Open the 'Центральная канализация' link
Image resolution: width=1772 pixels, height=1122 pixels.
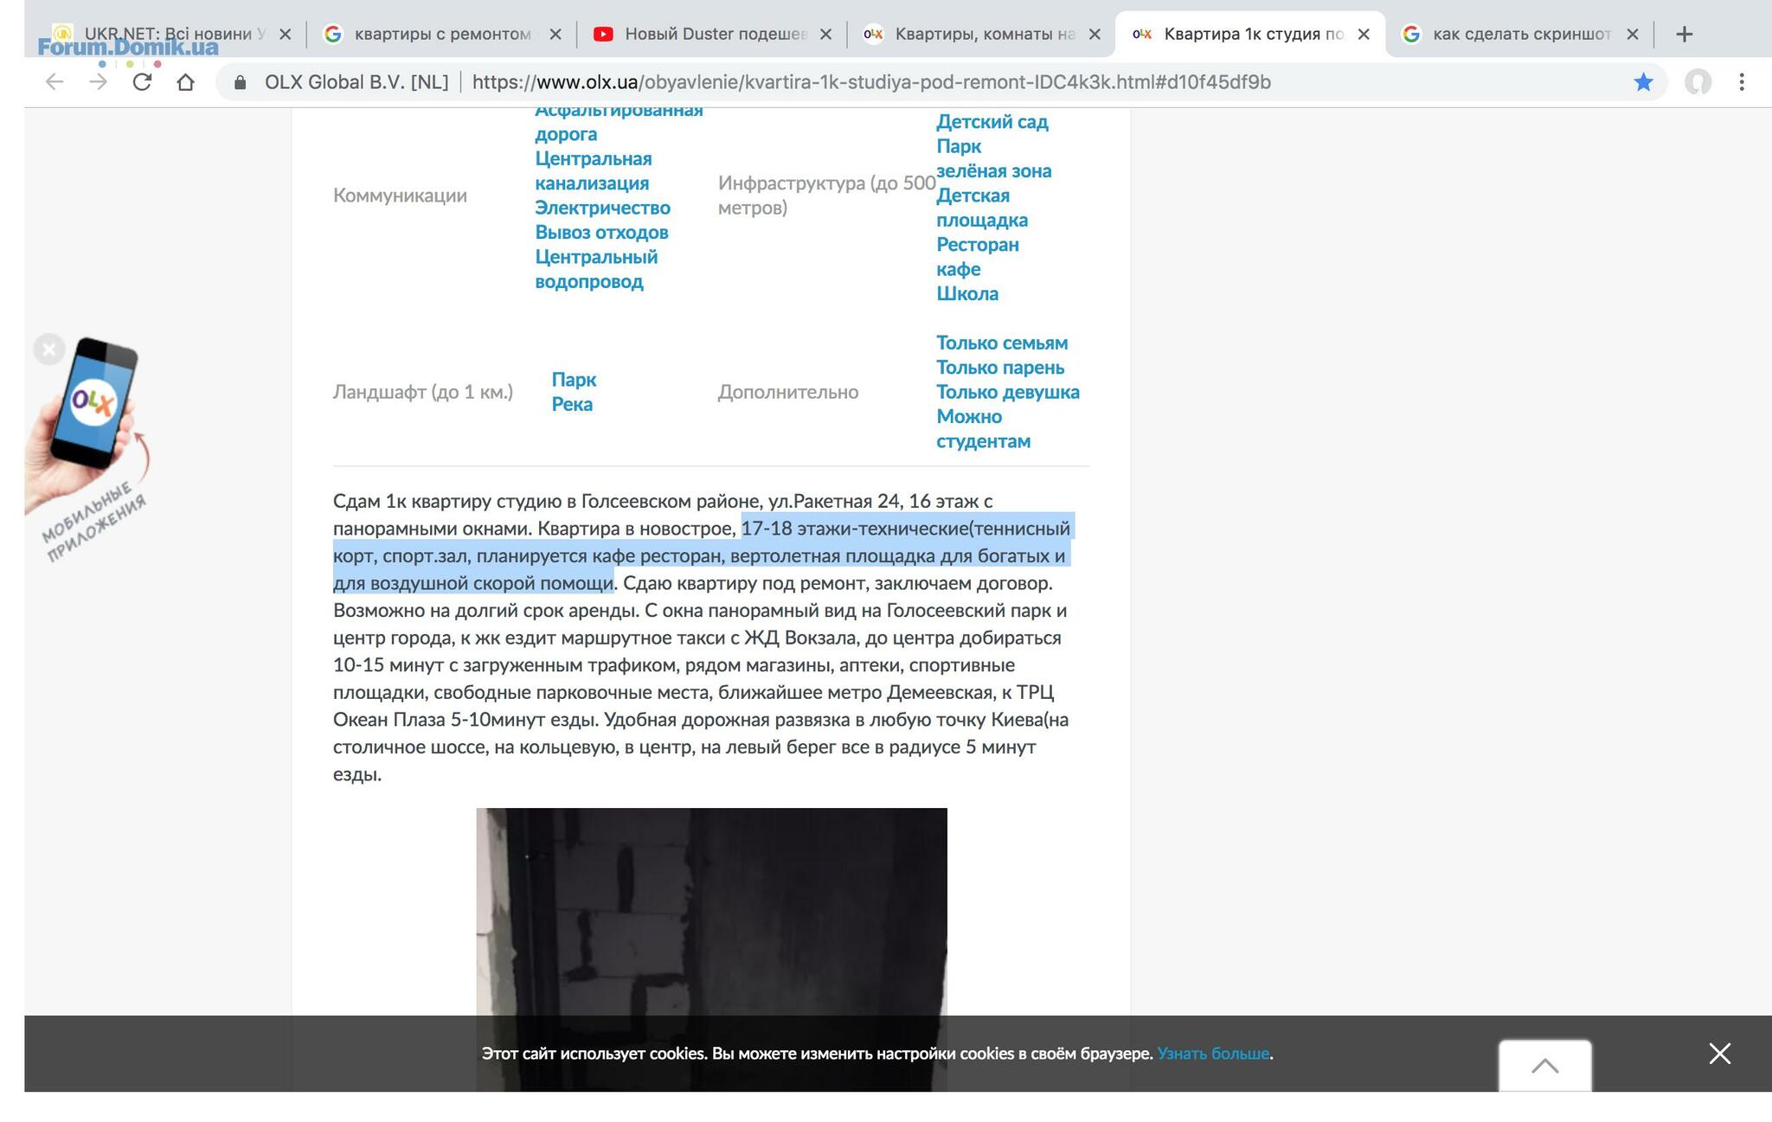[x=594, y=170]
